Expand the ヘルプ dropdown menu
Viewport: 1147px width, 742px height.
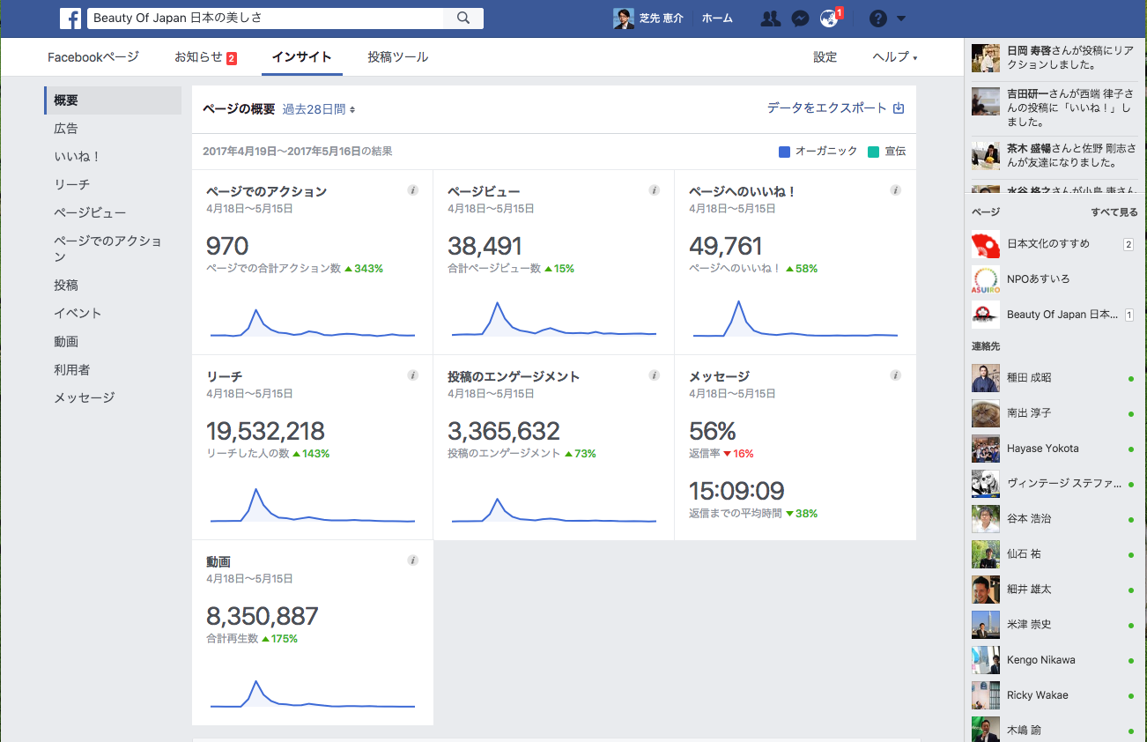(895, 57)
